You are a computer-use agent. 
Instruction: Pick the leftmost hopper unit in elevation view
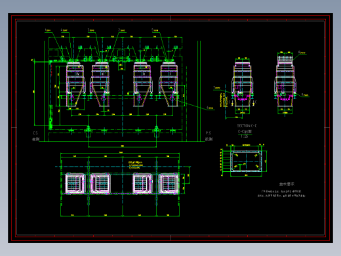pos(75,85)
